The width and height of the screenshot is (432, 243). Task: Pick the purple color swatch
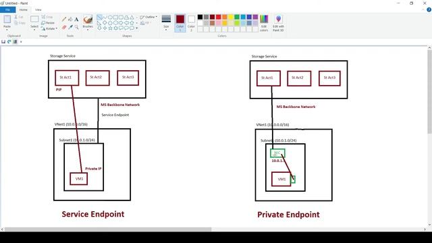coord(255,17)
